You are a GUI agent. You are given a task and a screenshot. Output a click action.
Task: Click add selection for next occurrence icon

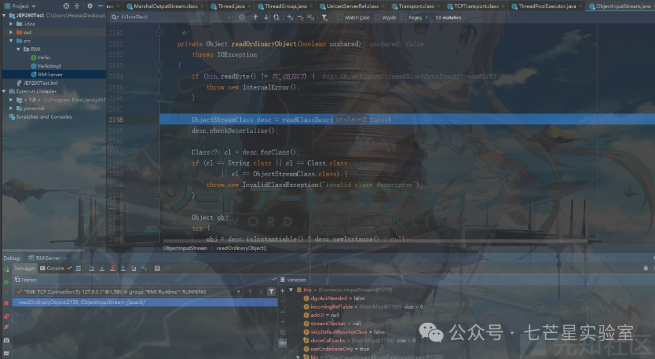(x=290, y=17)
